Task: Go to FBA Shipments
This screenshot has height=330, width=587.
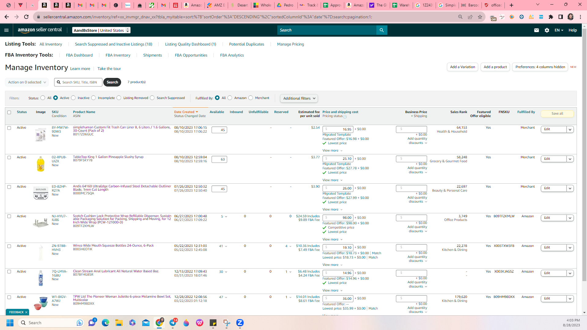Action: click(153, 55)
